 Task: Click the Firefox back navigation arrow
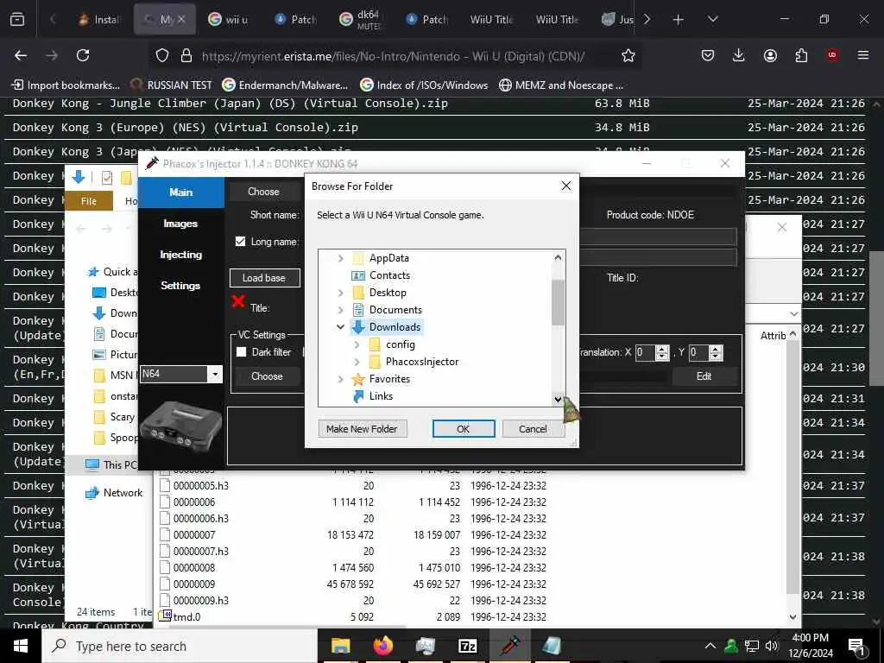(x=21, y=55)
